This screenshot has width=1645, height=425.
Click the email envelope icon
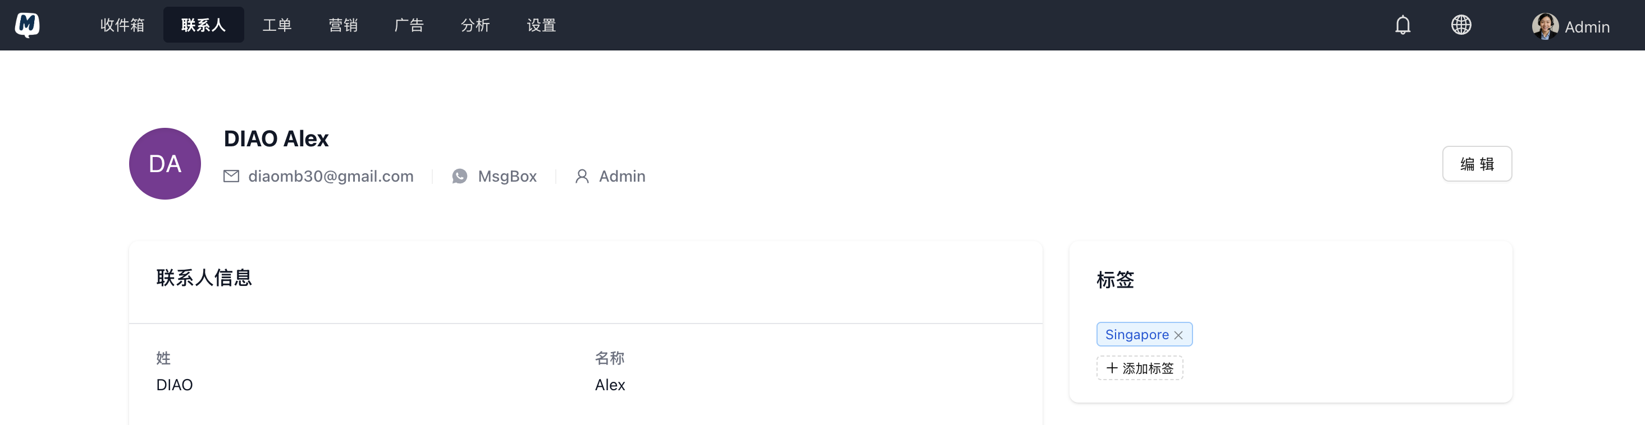pos(231,176)
